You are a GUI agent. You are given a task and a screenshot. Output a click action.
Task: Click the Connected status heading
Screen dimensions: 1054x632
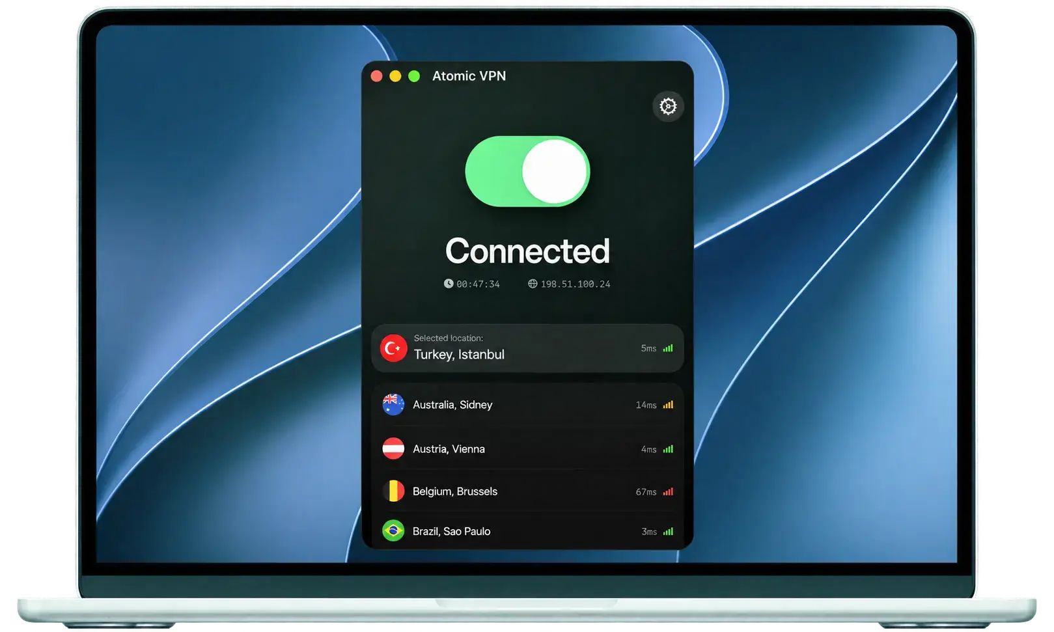click(x=527, y=251)
